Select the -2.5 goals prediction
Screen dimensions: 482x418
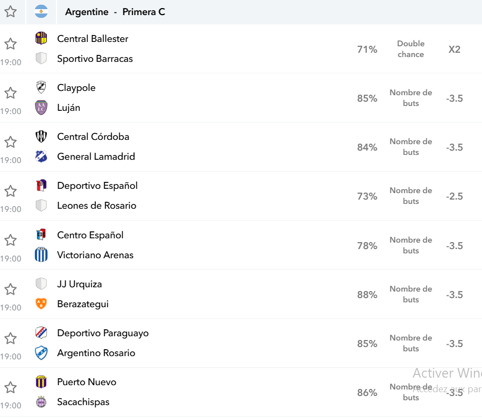455,196
